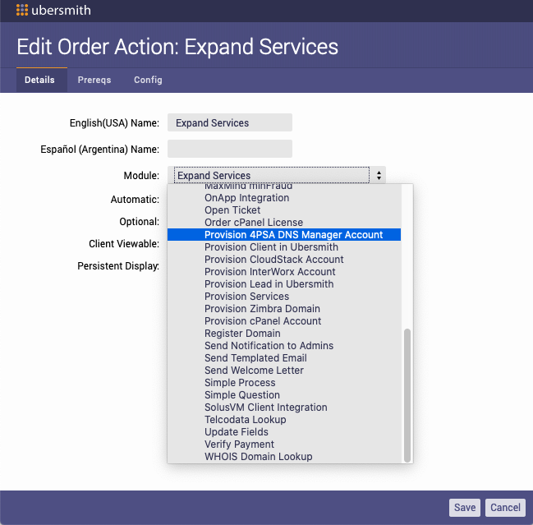Choose Provision CloudStack Account option
Image resolution: width=533 pixels, height=525 pixels.
coord(284,259)
